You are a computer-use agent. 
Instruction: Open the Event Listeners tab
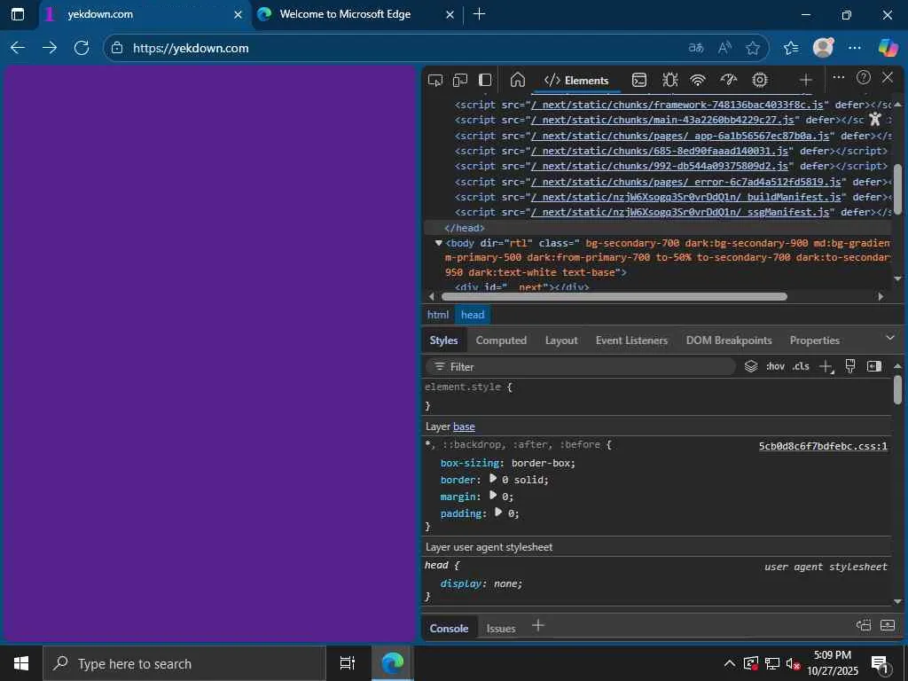[631, 340]
